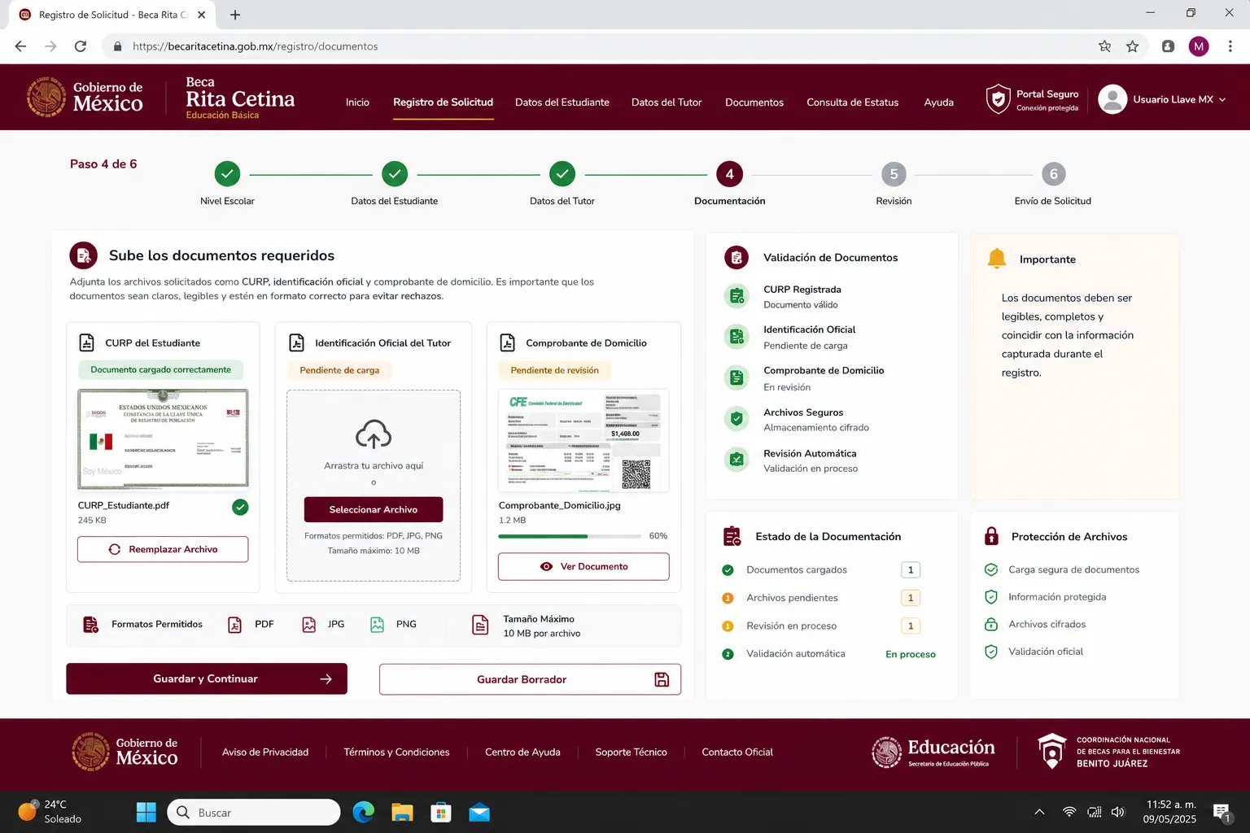Click the cloud upload icon
This screenshot has width=1250, height=833.
(374, 435)
